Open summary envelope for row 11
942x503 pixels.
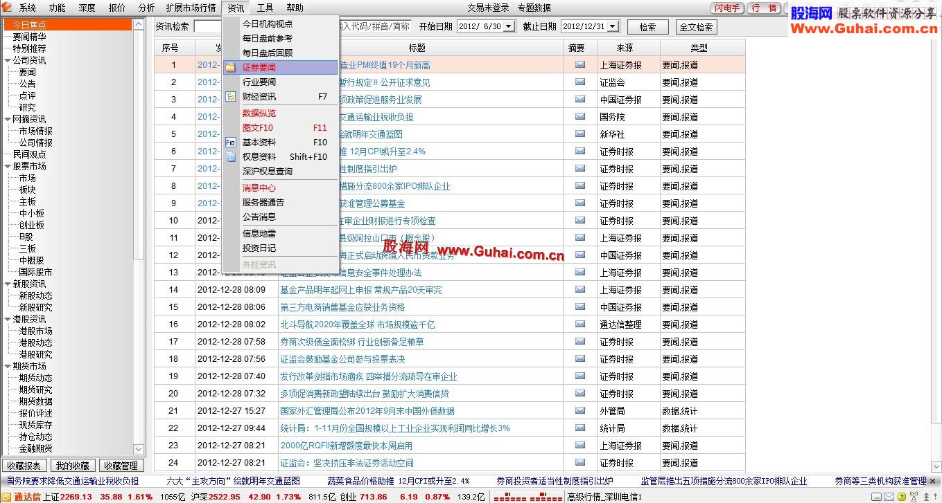tap(580, 237)
